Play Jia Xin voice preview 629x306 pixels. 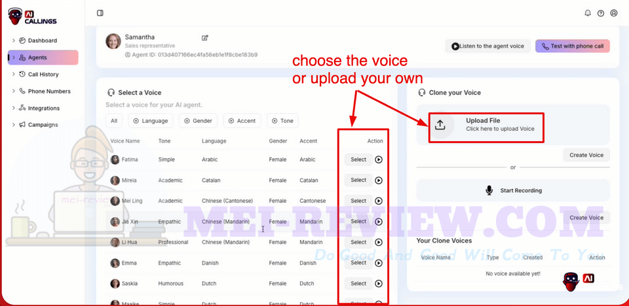379,222
